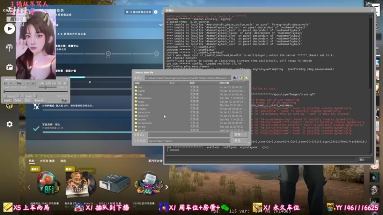
Task: Sort by 大小 column header
Action: 178,83
